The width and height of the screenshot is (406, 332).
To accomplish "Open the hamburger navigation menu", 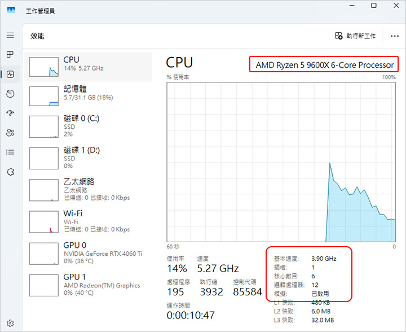I will click(10, 35).
